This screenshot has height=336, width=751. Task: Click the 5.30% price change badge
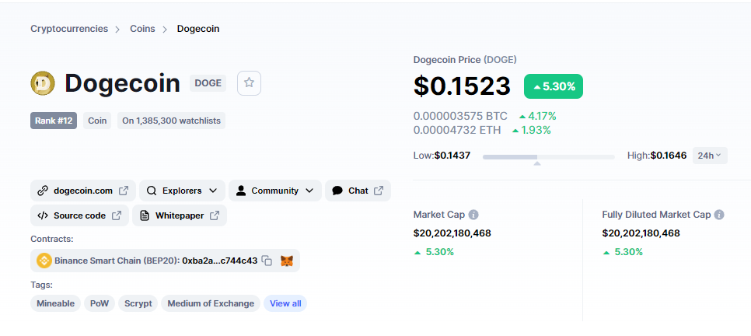click(x=554, y=86)
